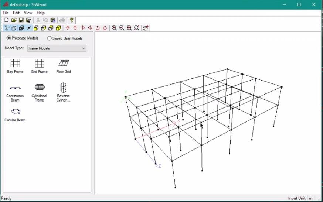The height and width of the screenshot is (202, 323).
Task: Choose the Bay Frame prototype model
Action: [x=15, y=66]
